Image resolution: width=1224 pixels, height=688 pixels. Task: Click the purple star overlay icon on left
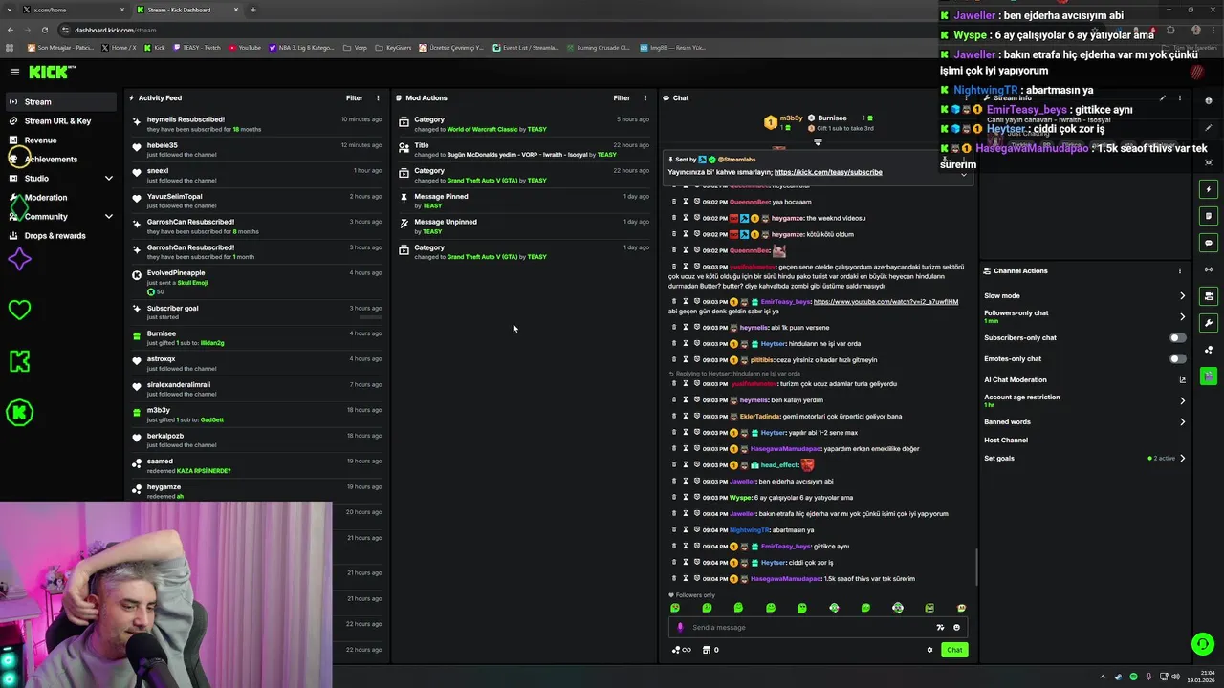click(19, 259)
